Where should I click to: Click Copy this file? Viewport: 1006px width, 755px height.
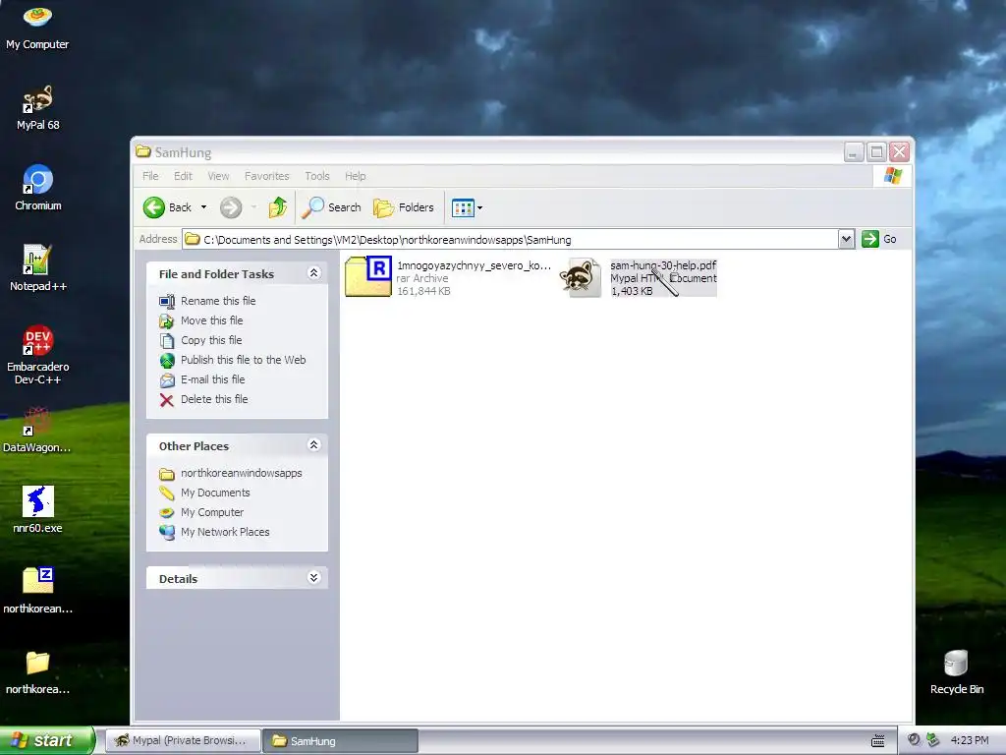coord(211,340)
